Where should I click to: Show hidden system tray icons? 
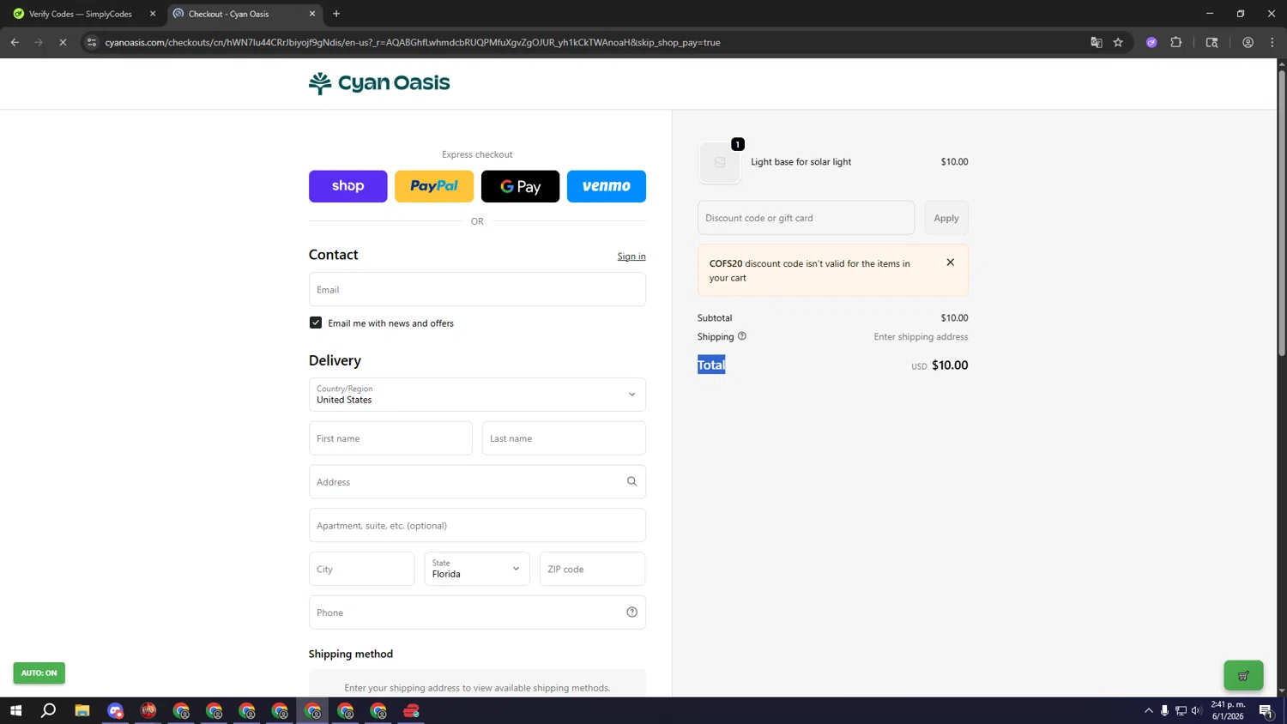(1148, 710)
